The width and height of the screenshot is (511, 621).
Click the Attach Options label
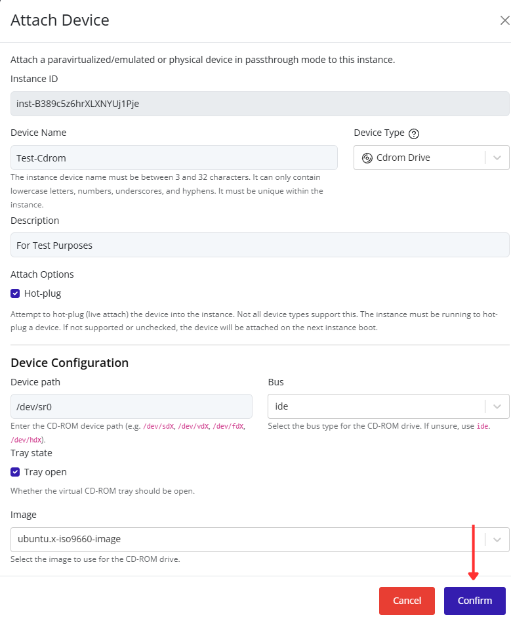click(42, 274)
